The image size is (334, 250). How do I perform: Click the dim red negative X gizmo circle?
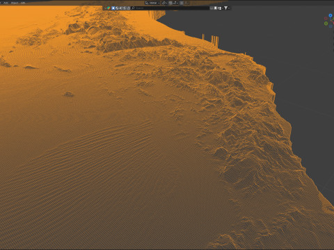tap(326, 19)
